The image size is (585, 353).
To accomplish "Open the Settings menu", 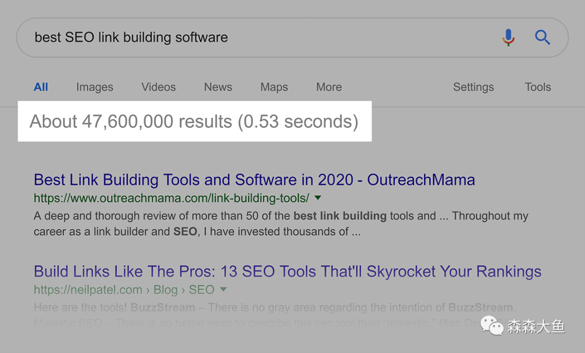I will (x=473, y=87).
